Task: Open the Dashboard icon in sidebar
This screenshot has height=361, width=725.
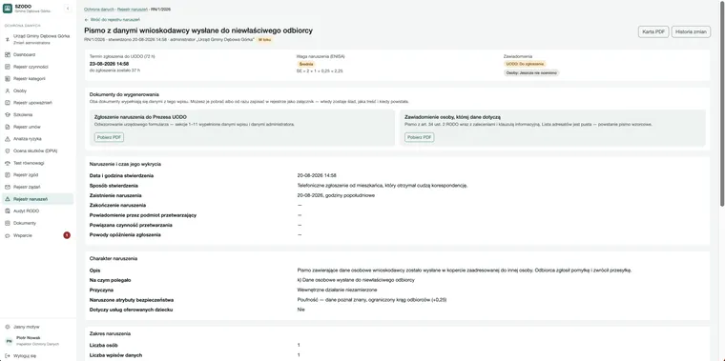Action: click(8, 54)
